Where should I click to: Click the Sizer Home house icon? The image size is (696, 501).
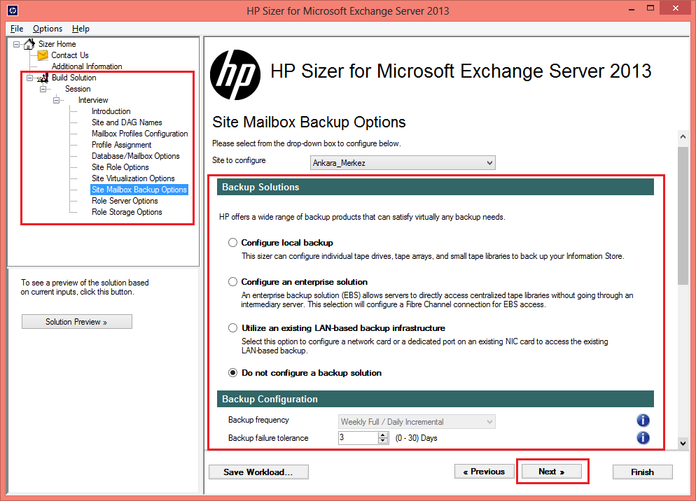(x=29, y=44)
